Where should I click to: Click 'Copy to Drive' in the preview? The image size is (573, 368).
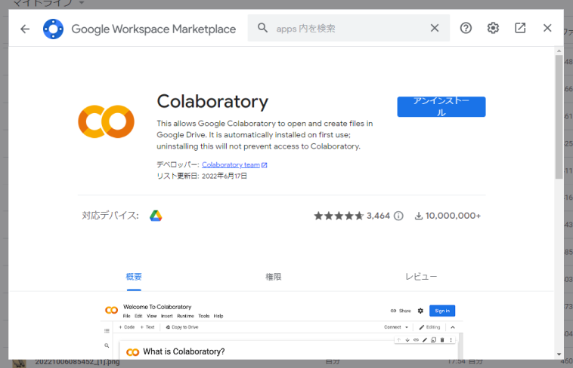click(182, 327)
